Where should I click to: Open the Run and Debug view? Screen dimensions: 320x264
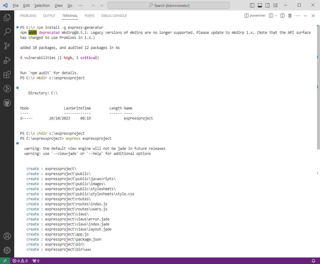tap(7, 60)
